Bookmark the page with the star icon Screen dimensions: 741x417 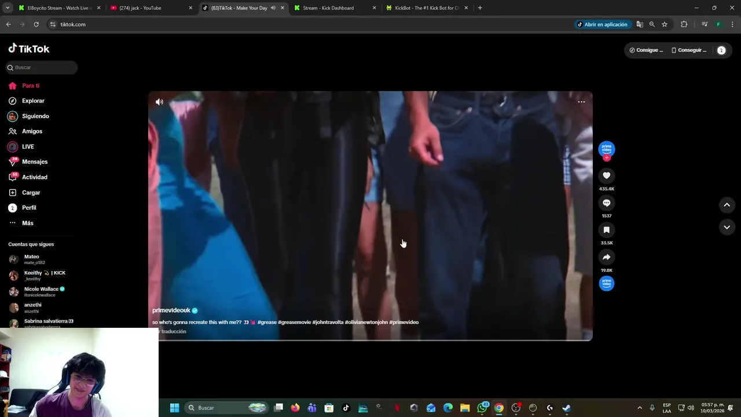(x=665, y=24)
